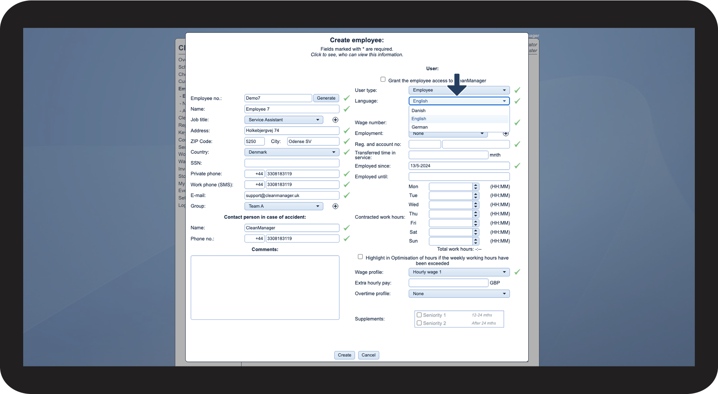Click the Generate employee number button
Image resolution: width=718 pixels, height=394 pixels.
pos(326,98)
